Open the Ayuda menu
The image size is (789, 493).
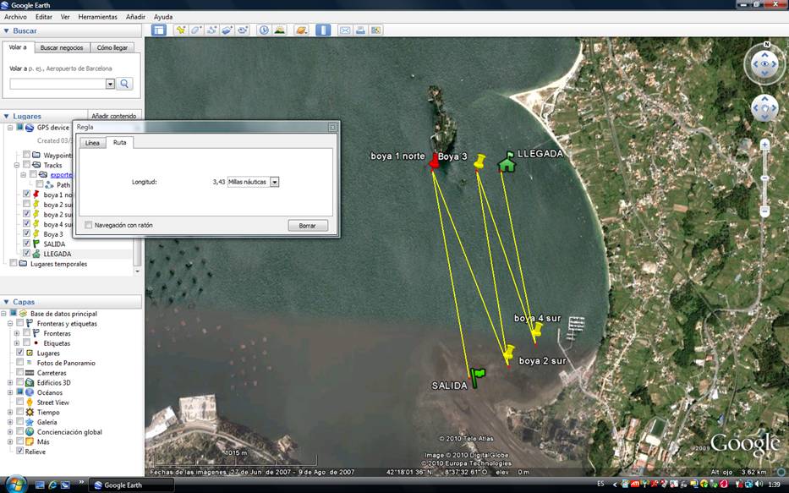tap(163, 17)
